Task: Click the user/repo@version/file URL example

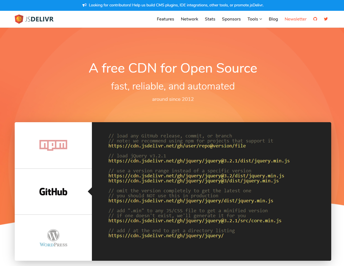Action: [x=177, y=146]
